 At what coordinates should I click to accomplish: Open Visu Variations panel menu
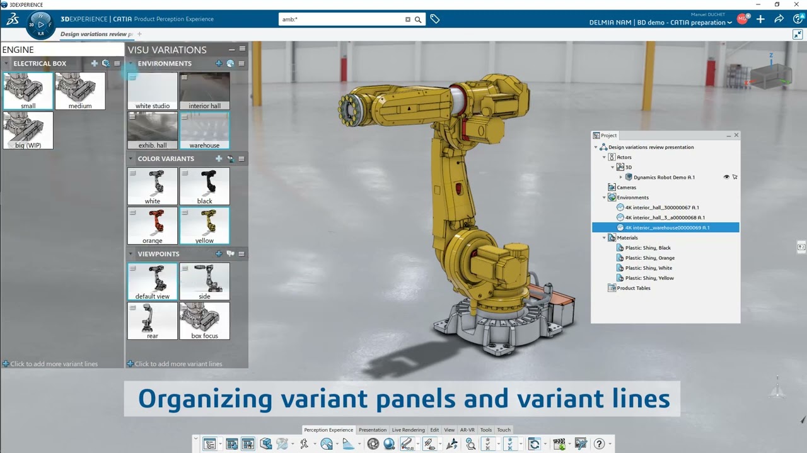(242, 48)
